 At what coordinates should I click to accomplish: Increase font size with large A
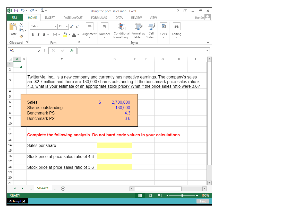(x=71, y=27)
